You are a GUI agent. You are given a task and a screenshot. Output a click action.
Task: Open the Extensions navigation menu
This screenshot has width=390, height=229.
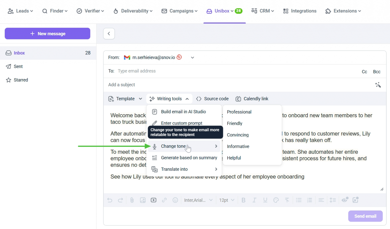(343, 11)
